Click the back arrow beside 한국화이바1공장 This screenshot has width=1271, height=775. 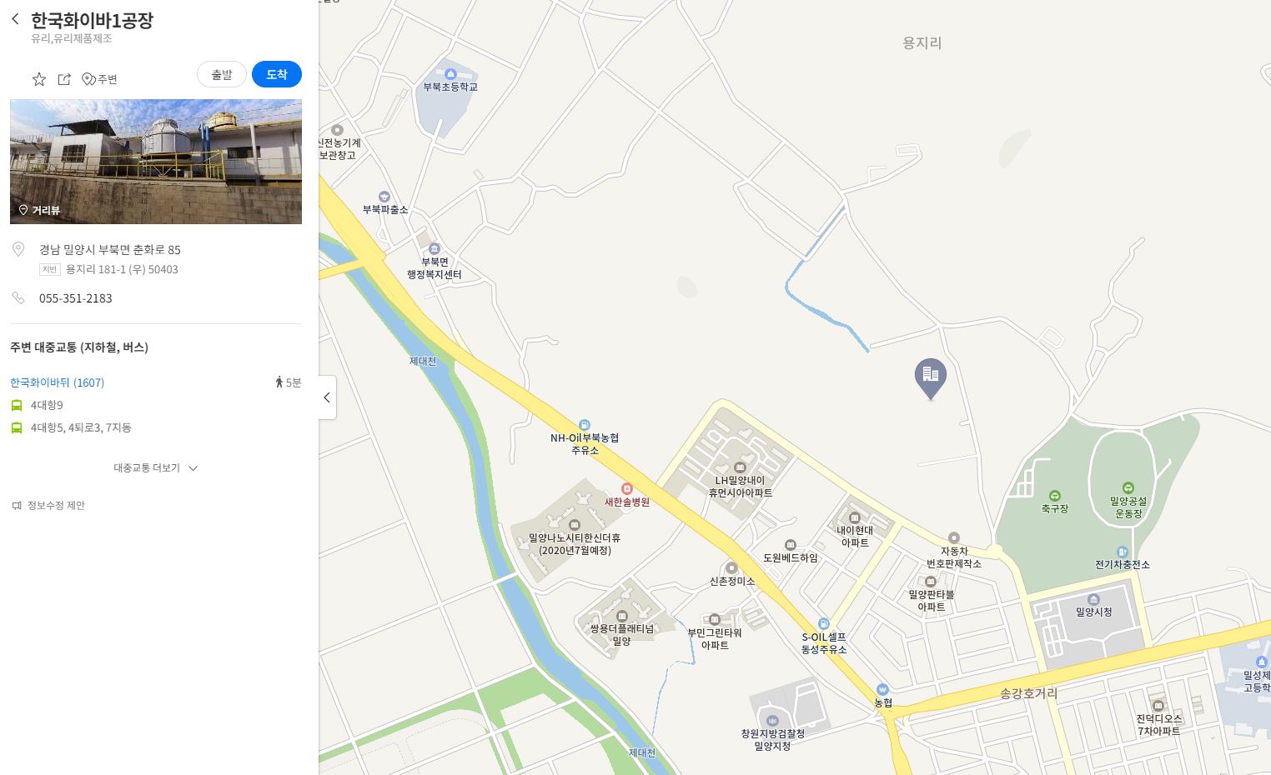coord(15,19)
